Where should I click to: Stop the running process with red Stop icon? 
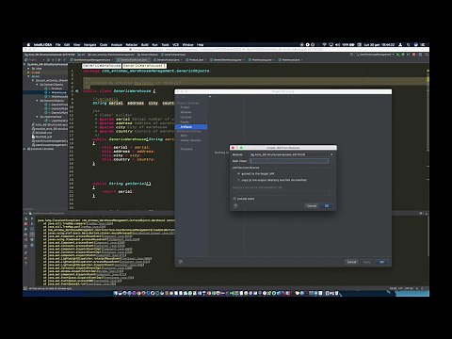[414, 55]
